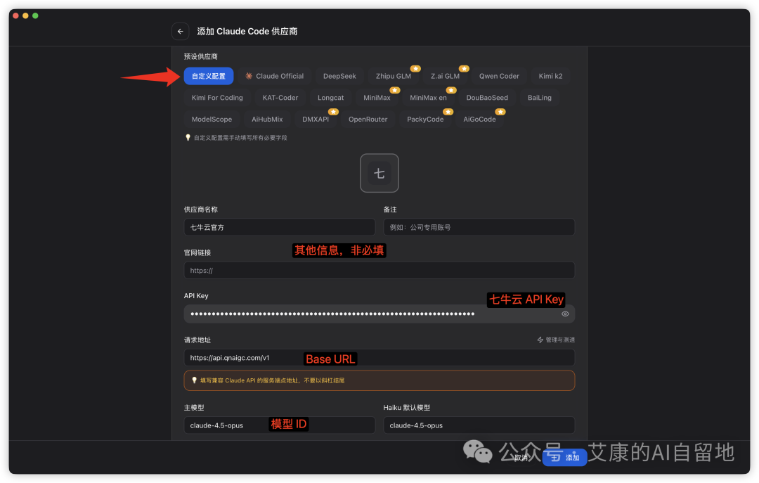Edit the 请求地址 URL field
The width and height of the screenshot is (759, 483).
point(379,358)
